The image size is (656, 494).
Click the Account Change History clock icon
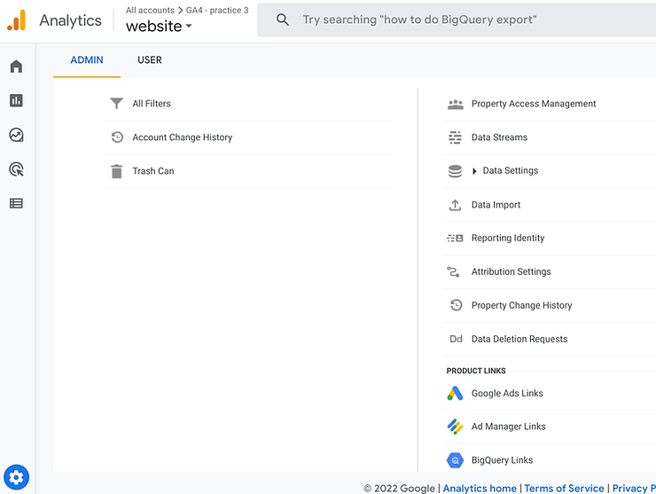click(x=117, y=137)
